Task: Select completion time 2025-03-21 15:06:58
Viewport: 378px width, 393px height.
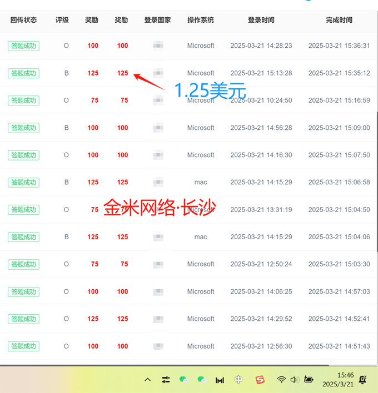Action: pos(339,182)
